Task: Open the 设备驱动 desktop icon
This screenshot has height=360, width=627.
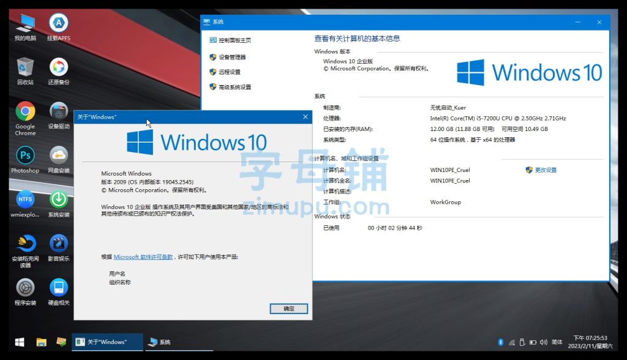Action: tap(59, 115)
